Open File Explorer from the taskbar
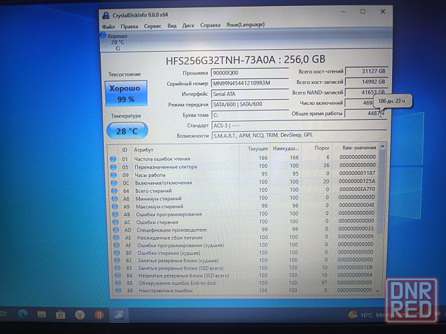The width and height of the screenshot is (446, 334). coord(41,314)
